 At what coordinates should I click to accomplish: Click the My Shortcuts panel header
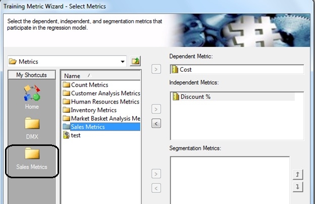[x=32, y=75]
